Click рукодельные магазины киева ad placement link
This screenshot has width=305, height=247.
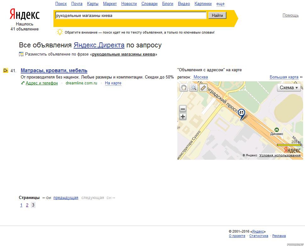point(124,54)
